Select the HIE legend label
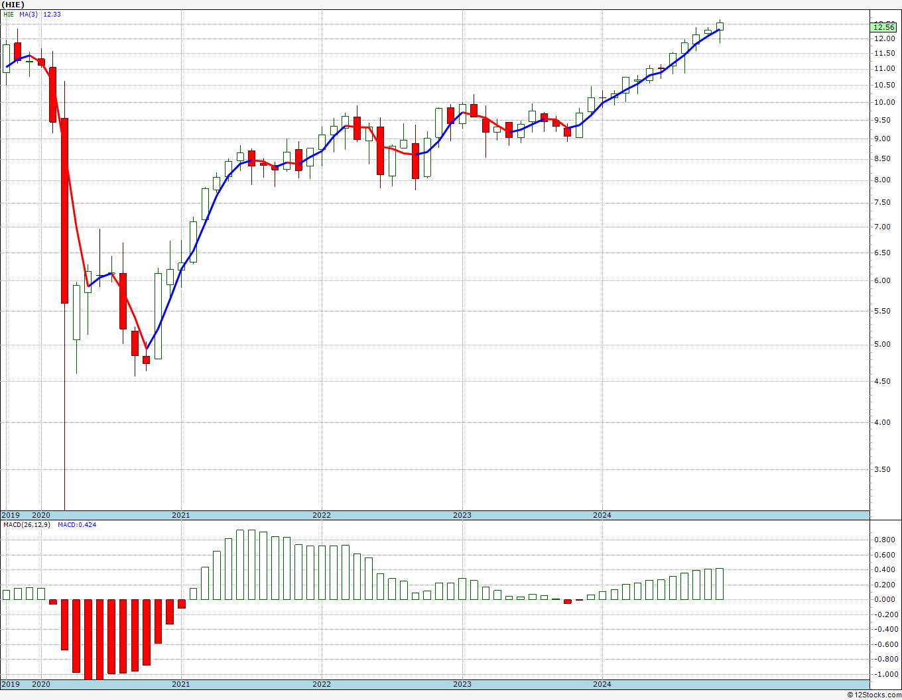The height and width of the screenshot is (700, 902). click(x=9, y=14)
